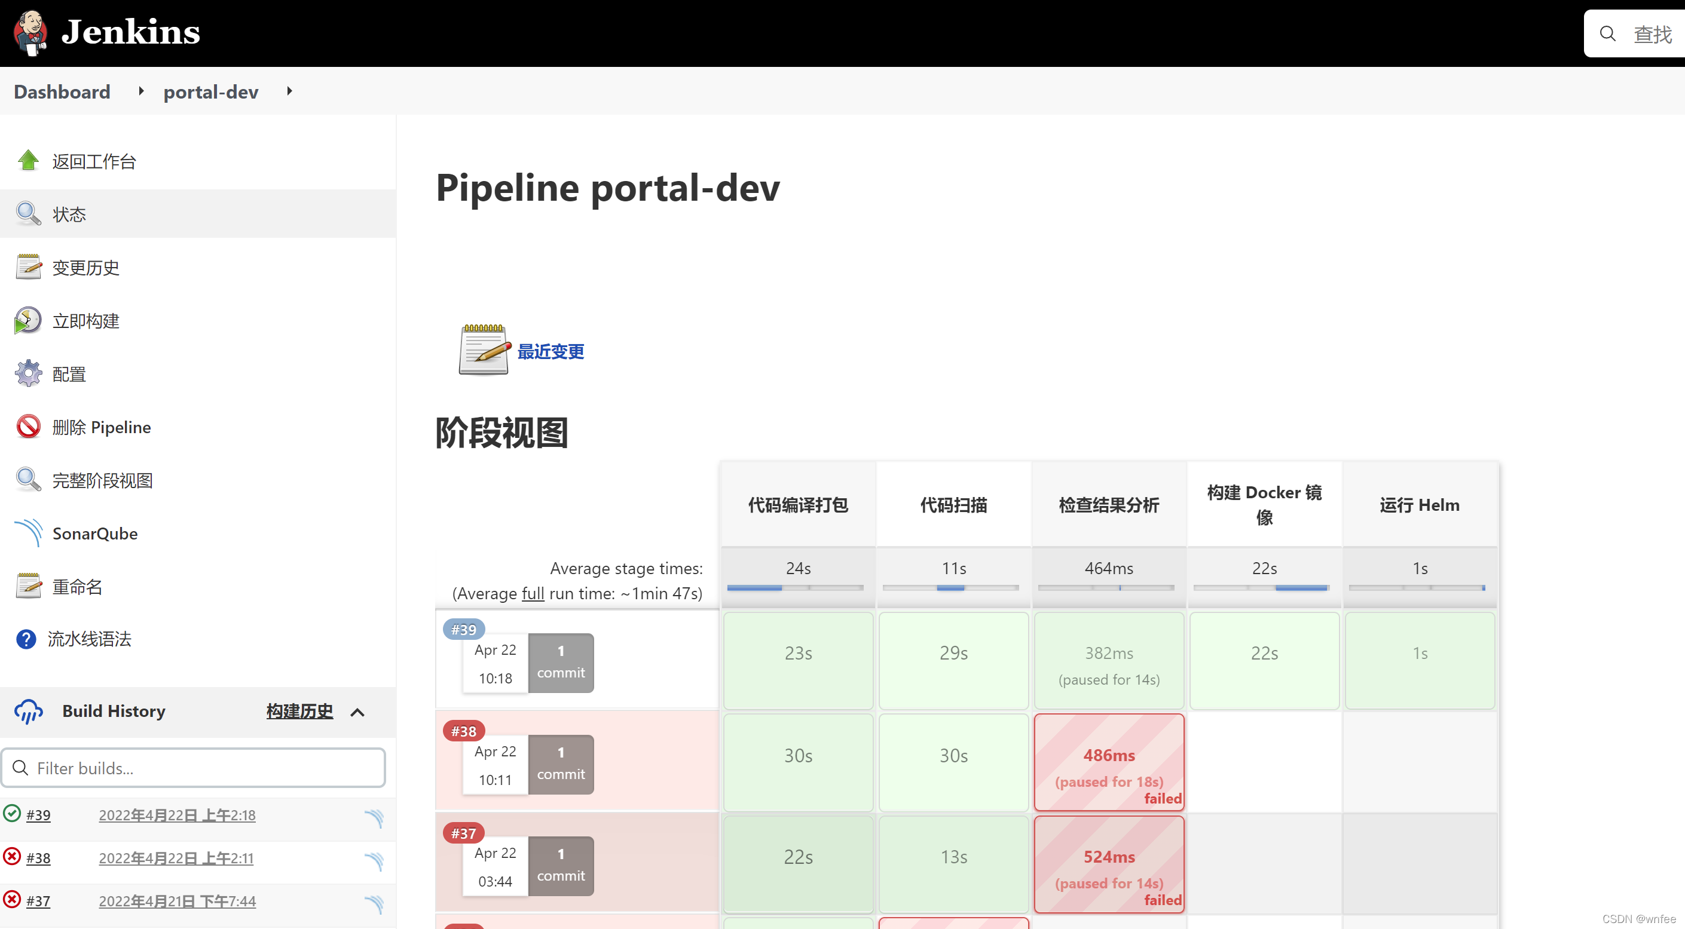Open the 完整阶段视图 view
Image resolution: width=1685 pixels, height=929 pixels.
103,480
